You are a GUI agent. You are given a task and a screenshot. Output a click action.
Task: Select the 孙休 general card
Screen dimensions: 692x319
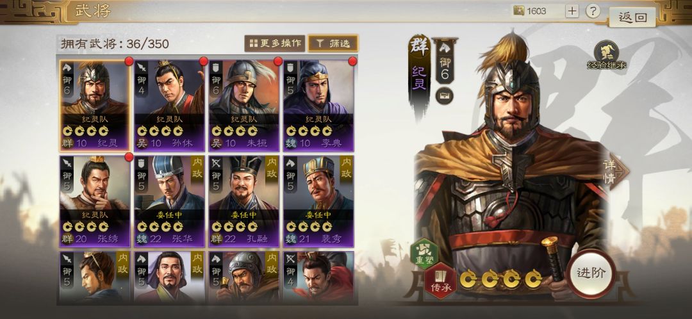pyautogui.click(x=169, y=106)
